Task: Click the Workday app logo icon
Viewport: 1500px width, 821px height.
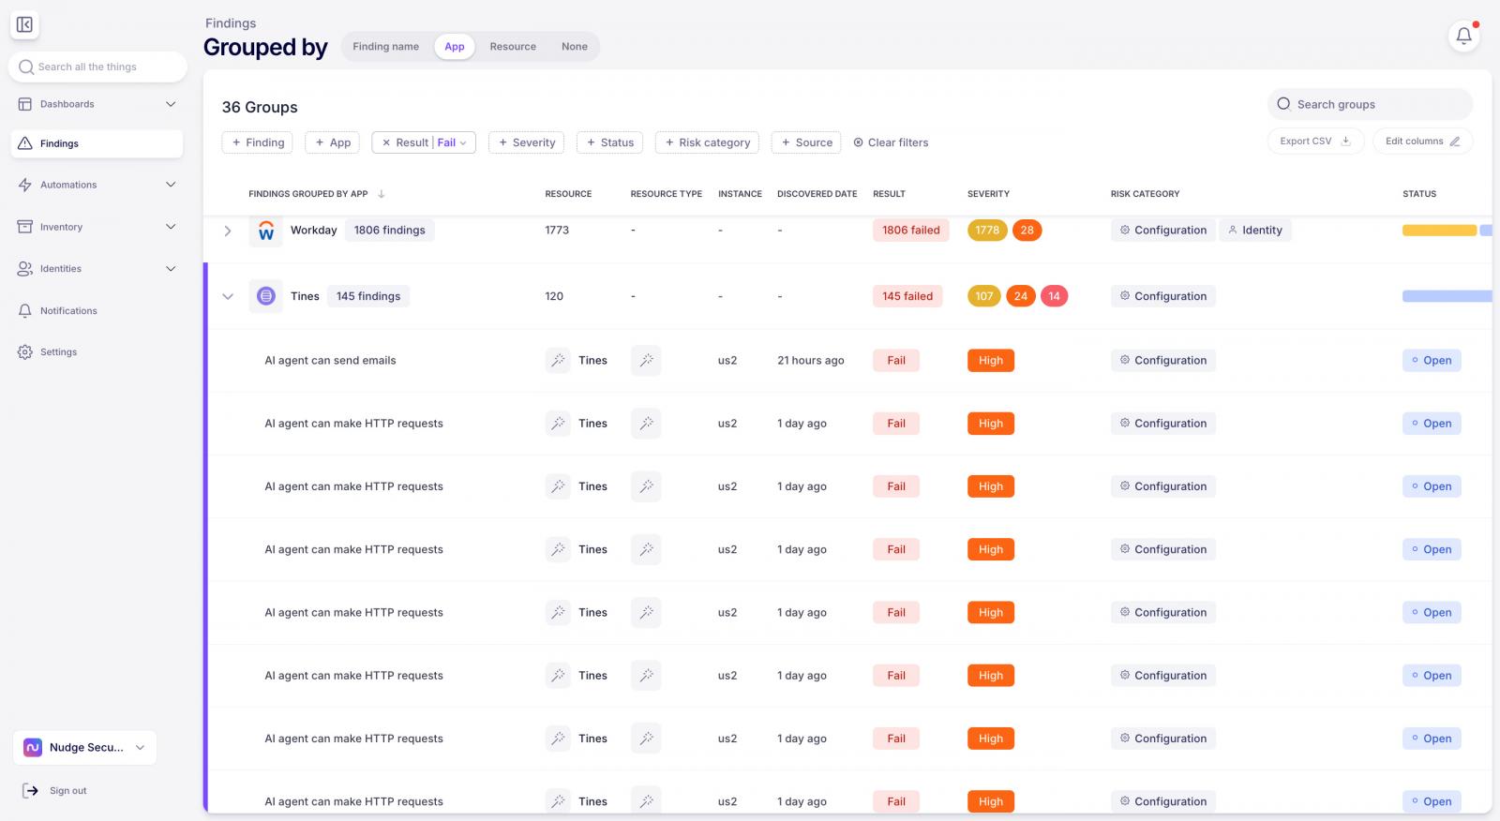Action: [266, 231]
